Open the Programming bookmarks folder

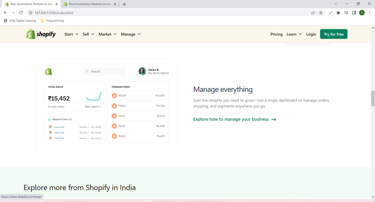point(52,21)
